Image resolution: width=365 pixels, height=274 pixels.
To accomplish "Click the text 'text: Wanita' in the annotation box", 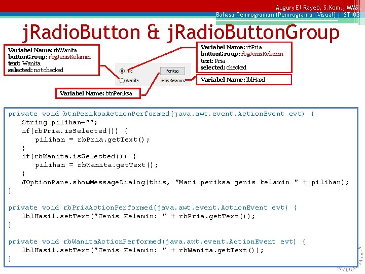I will (24, 63).
